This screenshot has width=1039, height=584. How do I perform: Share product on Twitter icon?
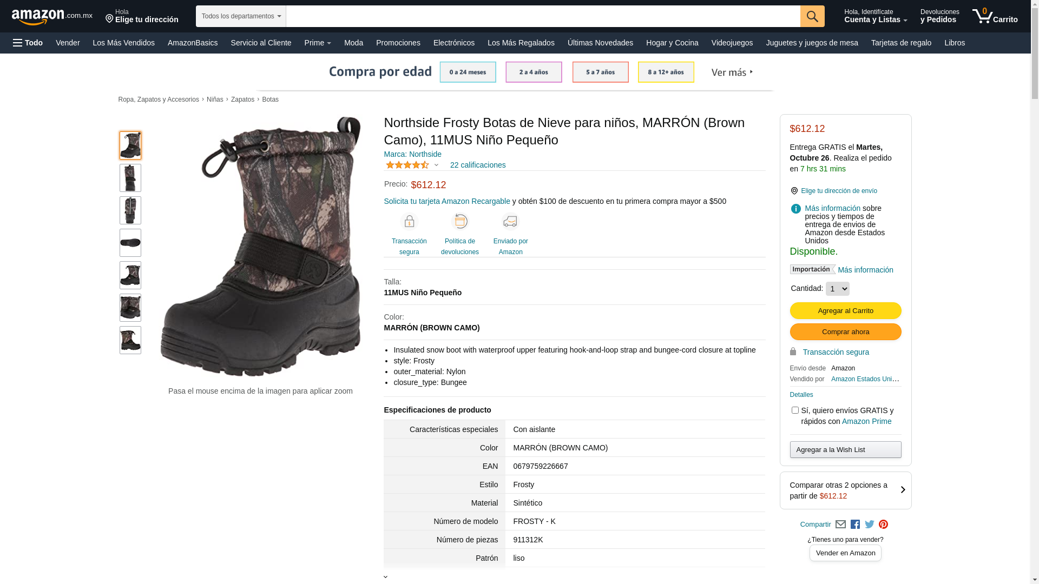870,524
